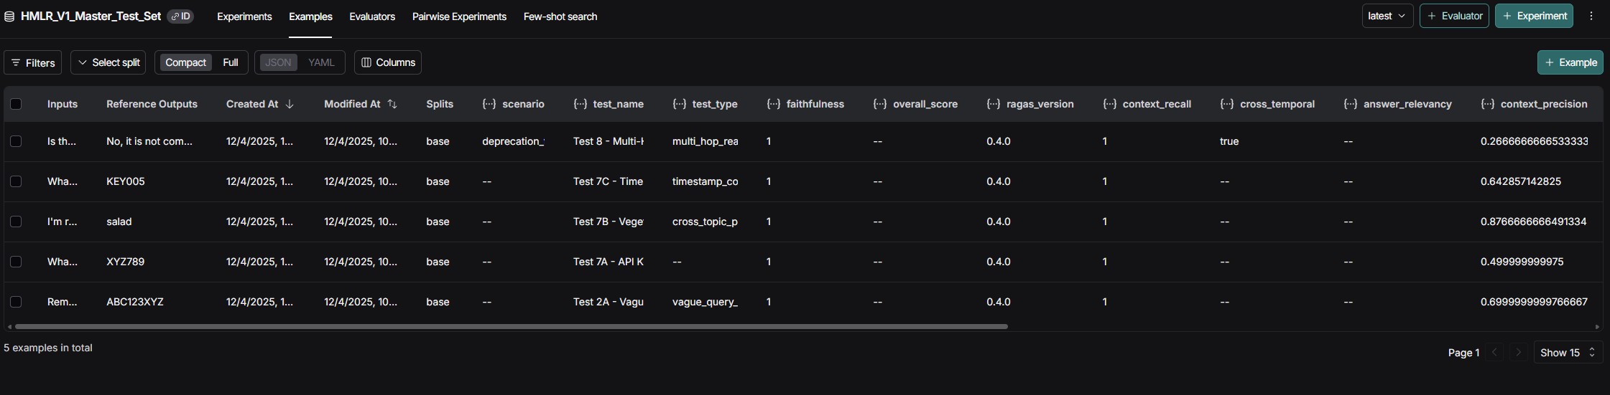
Task: Click the + Example button
Action: tap(1570, 62)
